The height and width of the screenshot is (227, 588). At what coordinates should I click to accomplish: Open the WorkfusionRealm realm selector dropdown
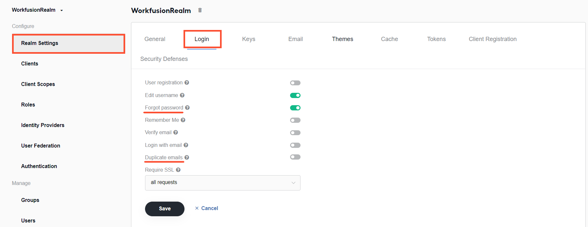tap(37, 10)
